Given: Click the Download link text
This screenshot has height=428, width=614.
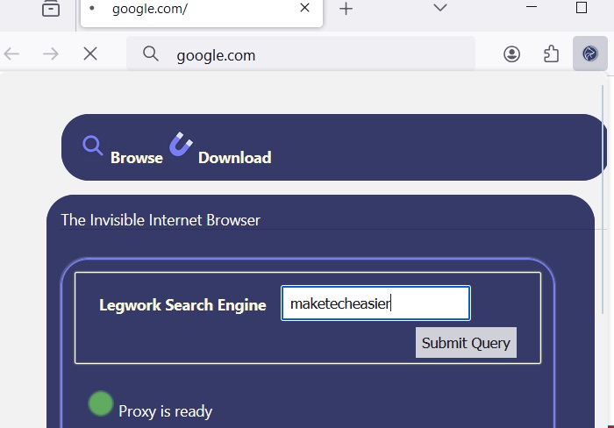Looking at the screenshot, I should [234, 157].
